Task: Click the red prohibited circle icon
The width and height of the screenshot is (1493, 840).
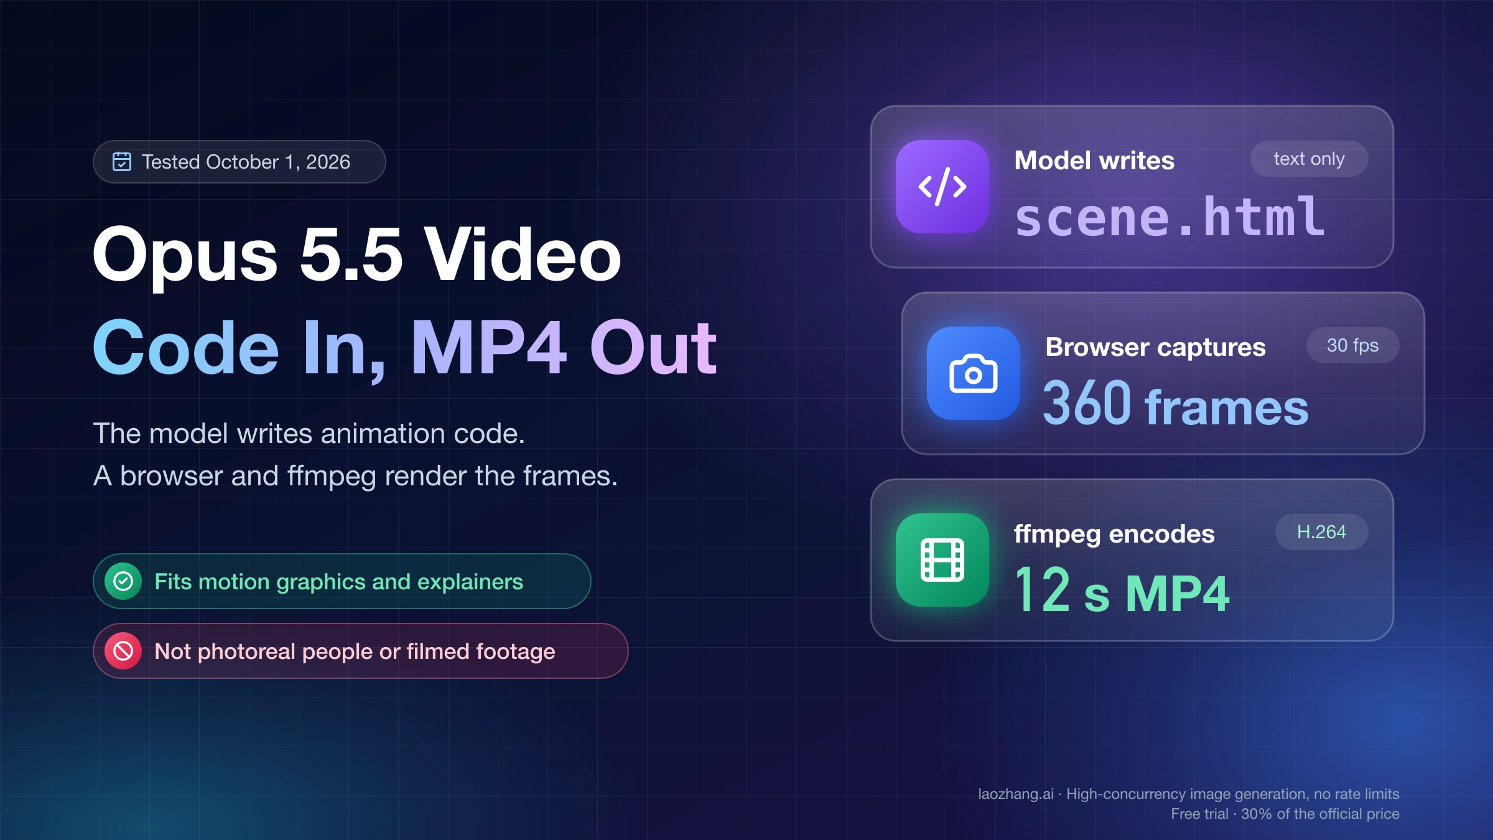Action: tap(123, 651)
